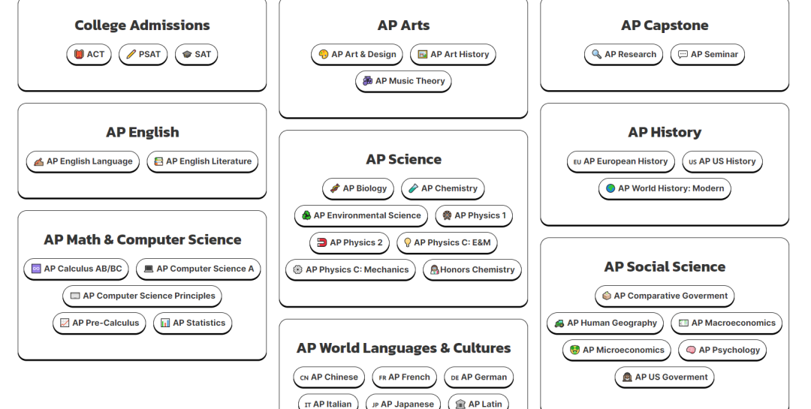The image size is (811, 409).
Task: Select AP Italian
Action: [328, 403]
